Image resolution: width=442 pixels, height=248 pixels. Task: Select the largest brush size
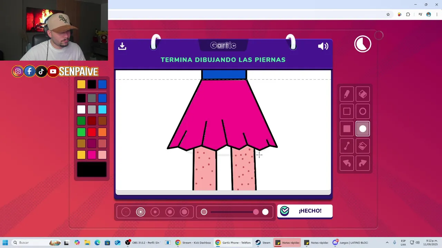tap(184, 212)
